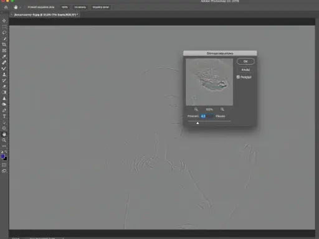Change the screen mode
Viewport: 319px width, 239px height.
pyautogui.click(x=4, y=171)
